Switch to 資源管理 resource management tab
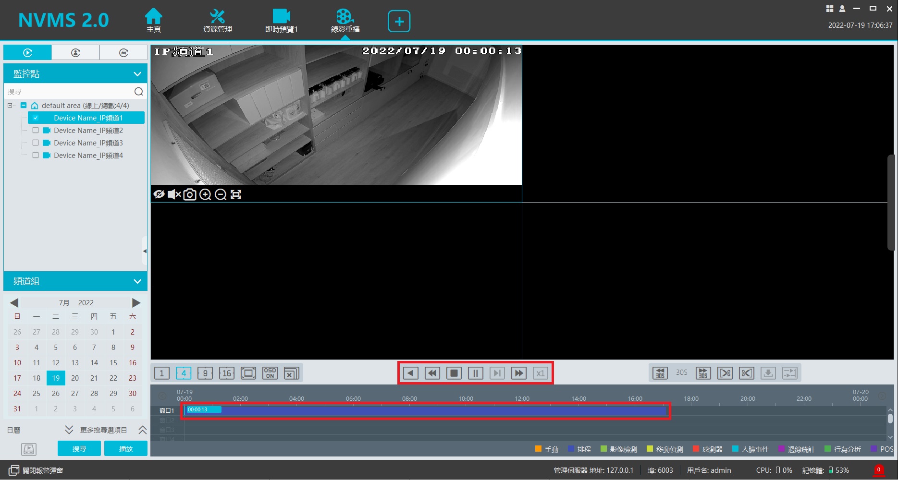Screen dimensions: 898x480 pos(217,21)
